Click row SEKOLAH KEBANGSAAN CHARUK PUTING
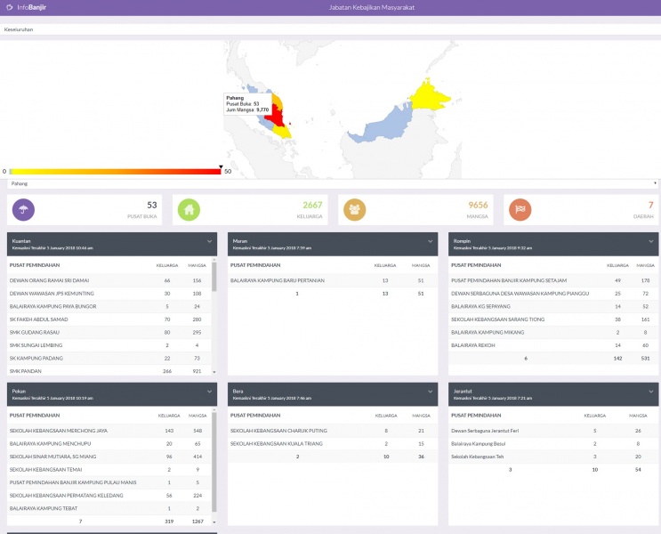The image size is (661, 534). (333, 431)
